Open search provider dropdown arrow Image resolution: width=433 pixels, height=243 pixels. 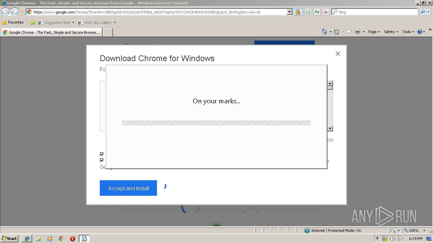tap(429, 12)
